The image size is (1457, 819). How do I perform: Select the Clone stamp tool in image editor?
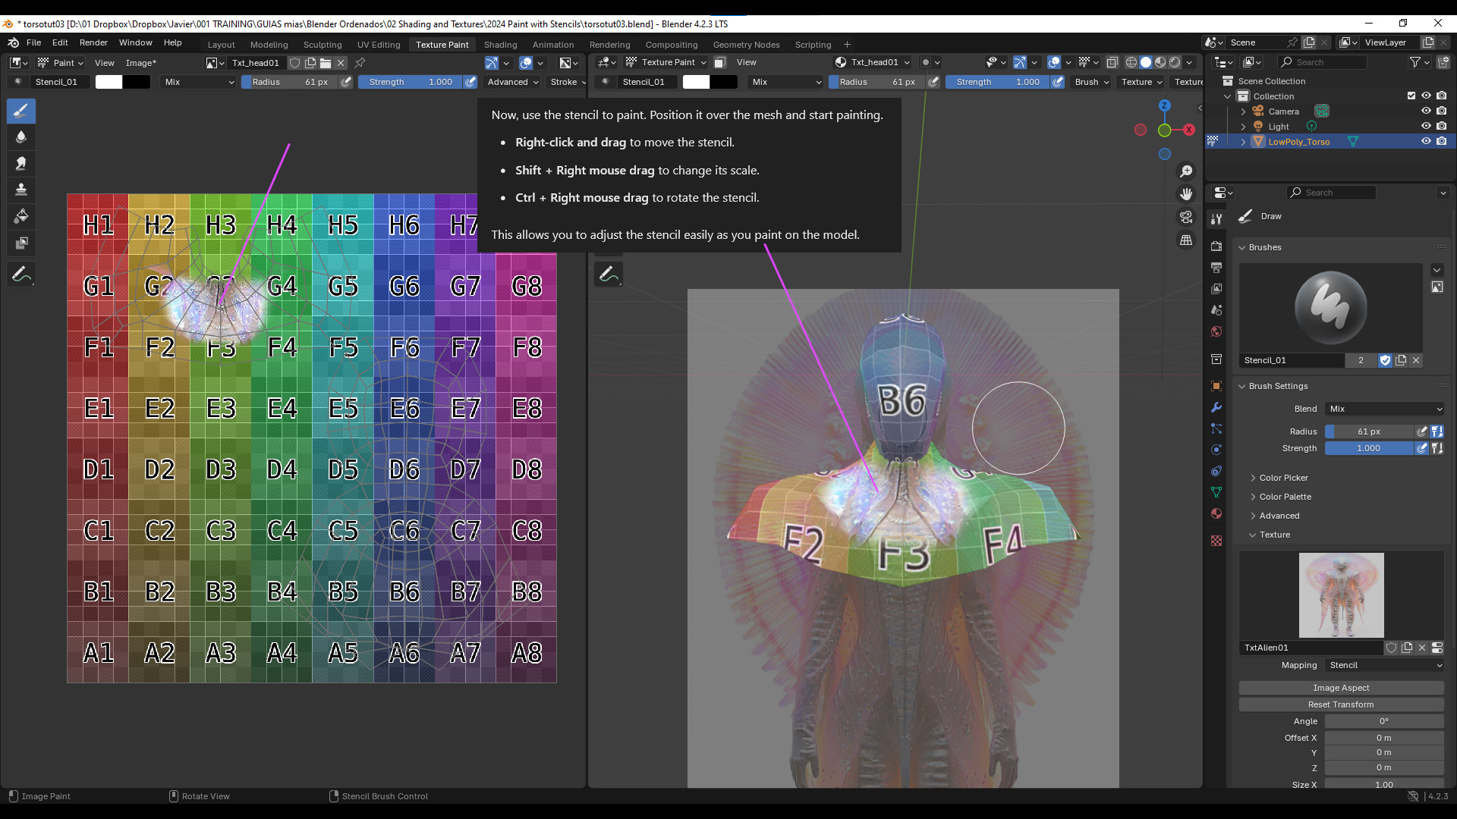click(x=21, y=190)
